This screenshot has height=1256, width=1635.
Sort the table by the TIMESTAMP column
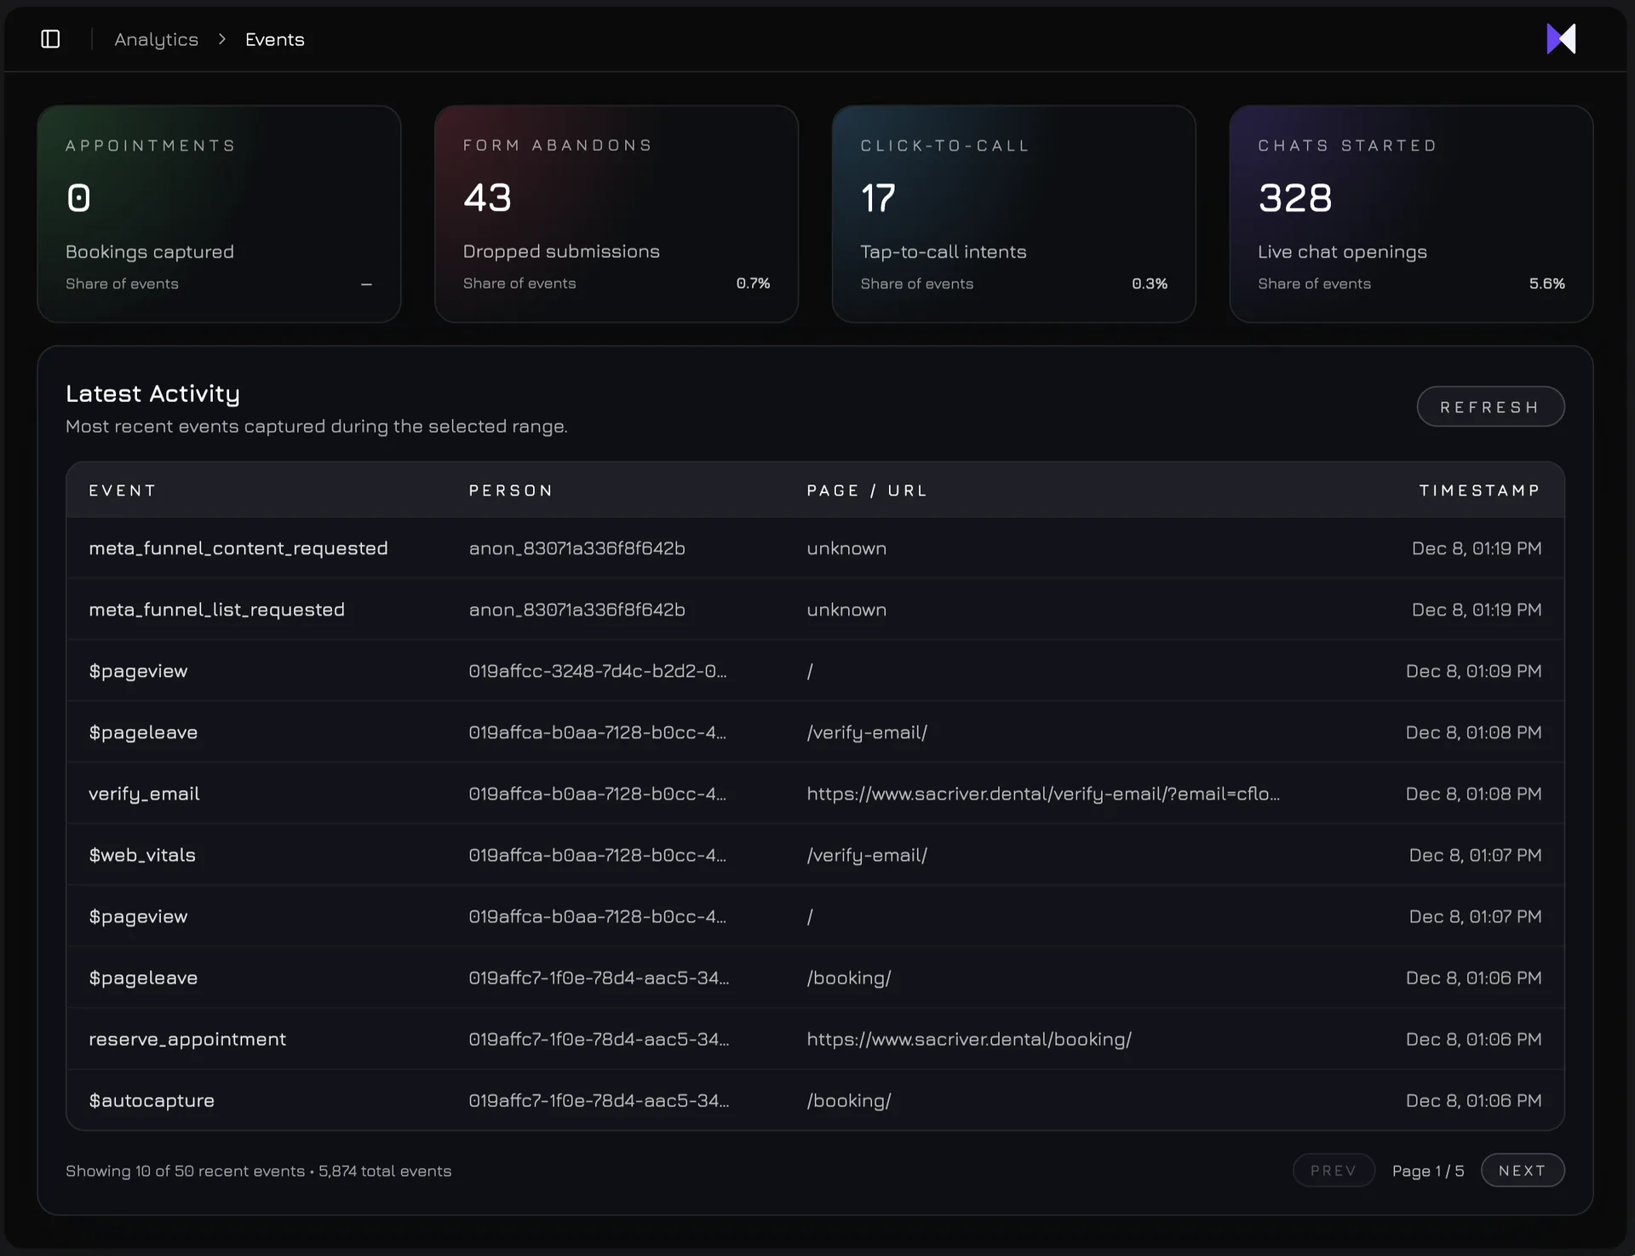click(1480, 490)
